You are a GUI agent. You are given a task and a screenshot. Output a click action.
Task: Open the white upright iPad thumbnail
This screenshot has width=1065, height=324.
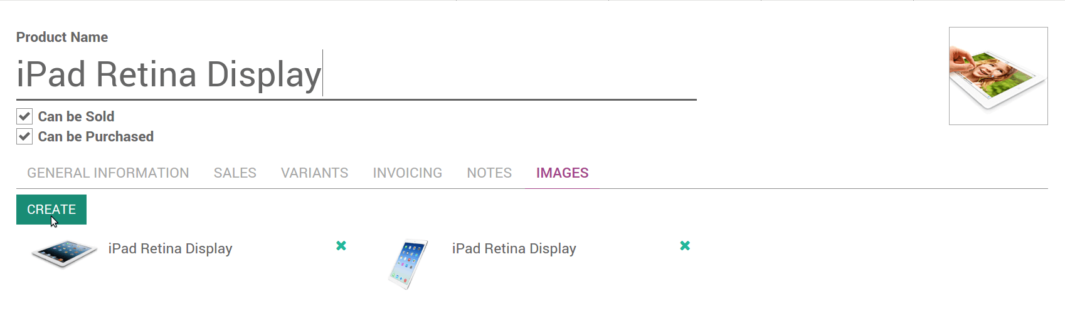pyautogui.click(x=408, y=265)
